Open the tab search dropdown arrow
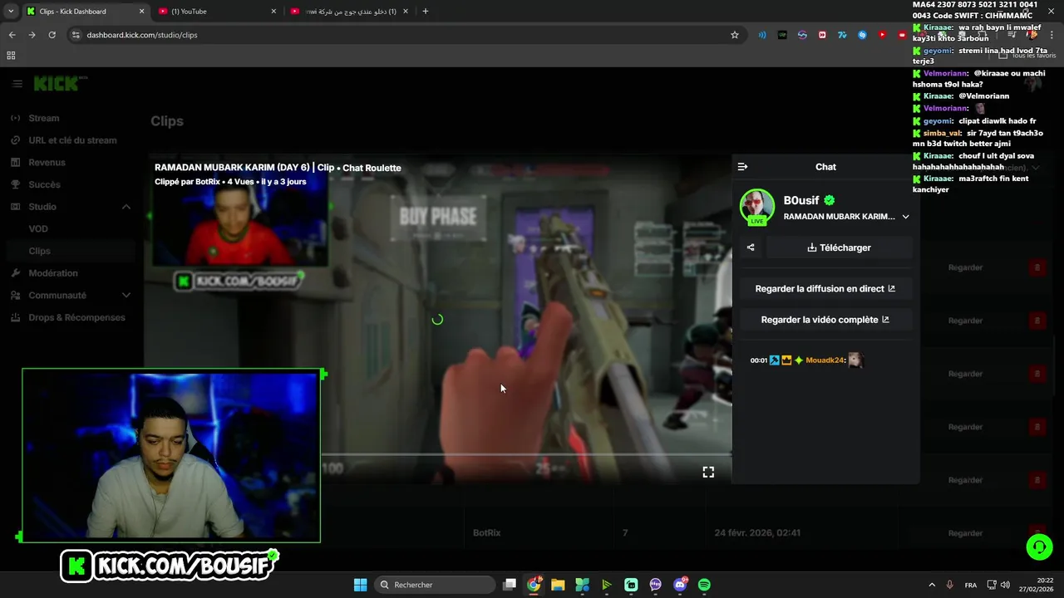Viewport: 1064px width, 598px height. pos(11,12)
